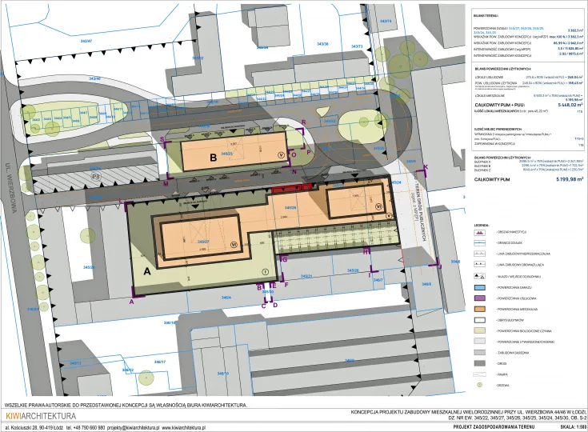Click the large letter B building label
Screen dimensions: 588x432
point(191,158)
